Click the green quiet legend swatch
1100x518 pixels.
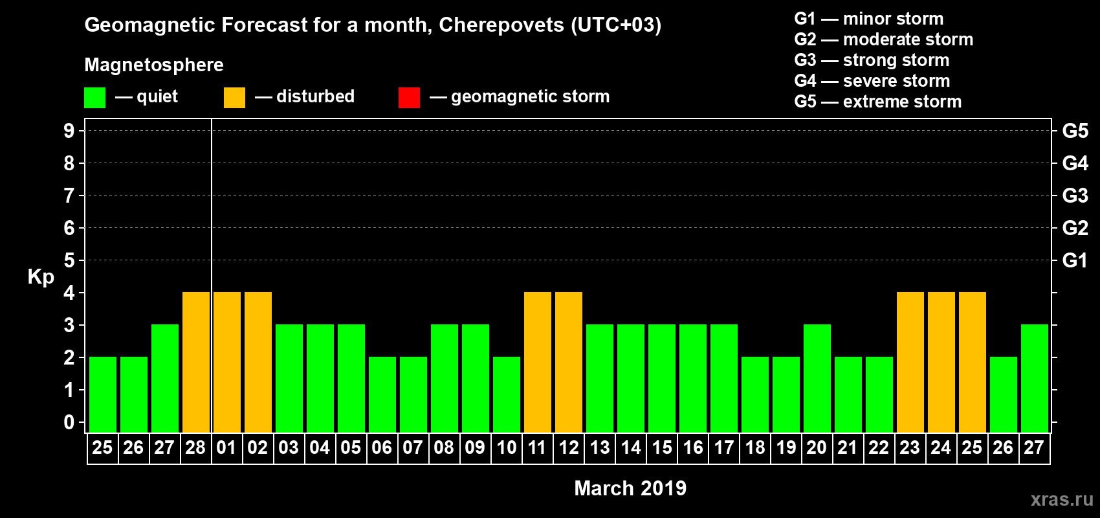95,98
